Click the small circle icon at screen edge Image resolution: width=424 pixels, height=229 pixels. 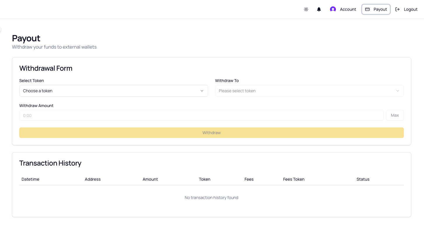(1, 29)
